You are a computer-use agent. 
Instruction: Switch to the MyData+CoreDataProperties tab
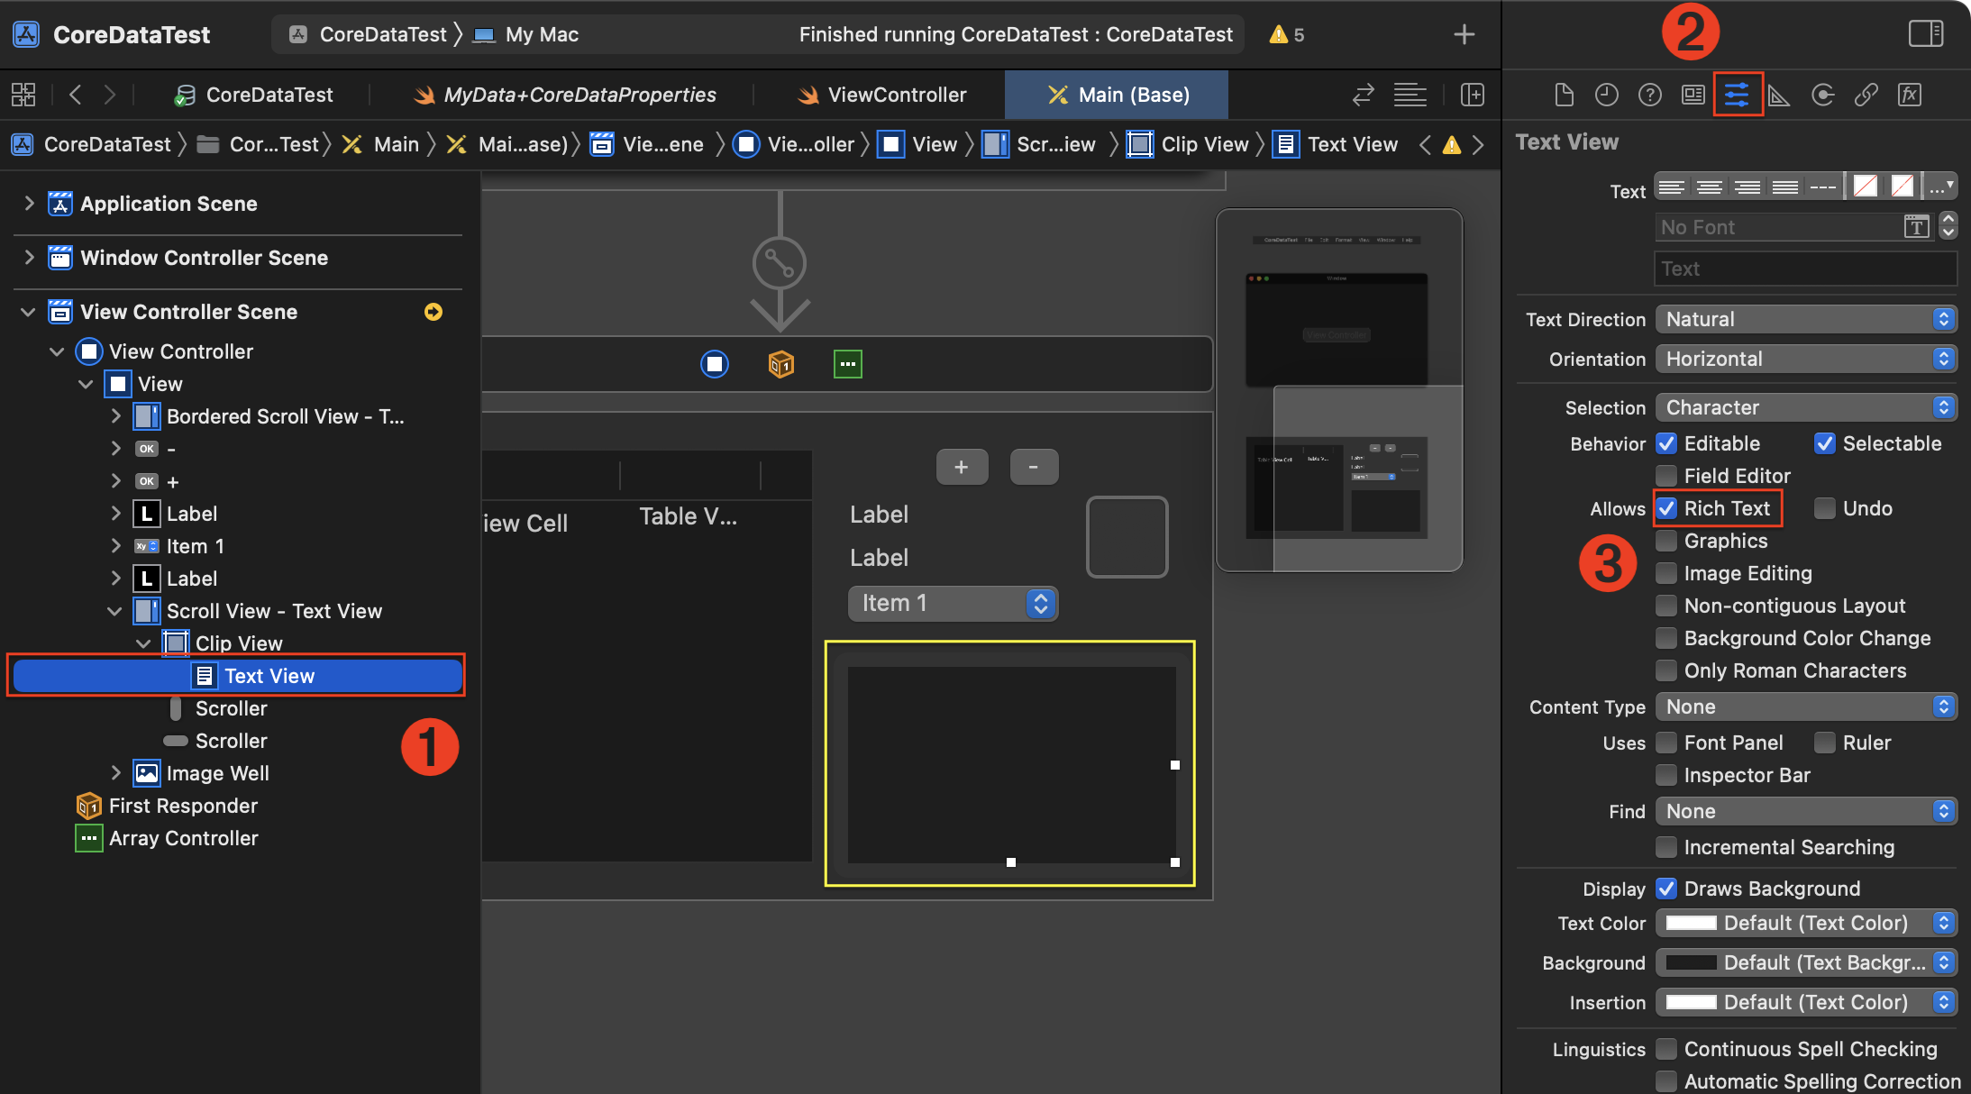tap(564, 95)
